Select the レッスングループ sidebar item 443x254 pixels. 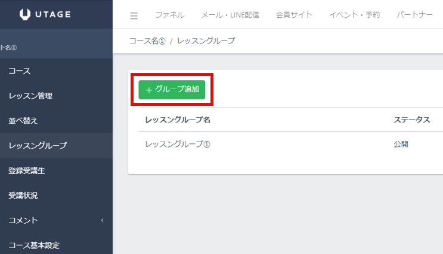tap(38, 146)
